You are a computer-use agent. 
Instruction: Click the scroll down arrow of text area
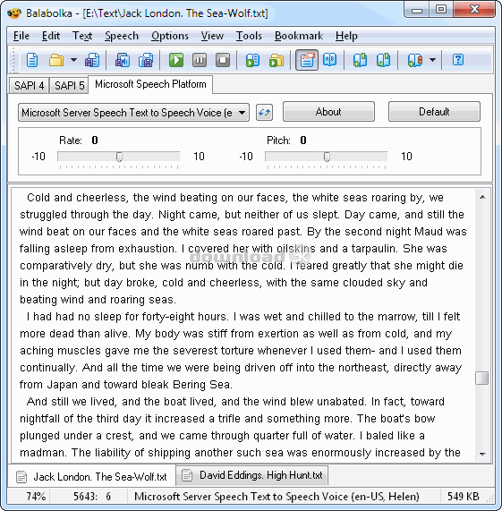[483, 454]
